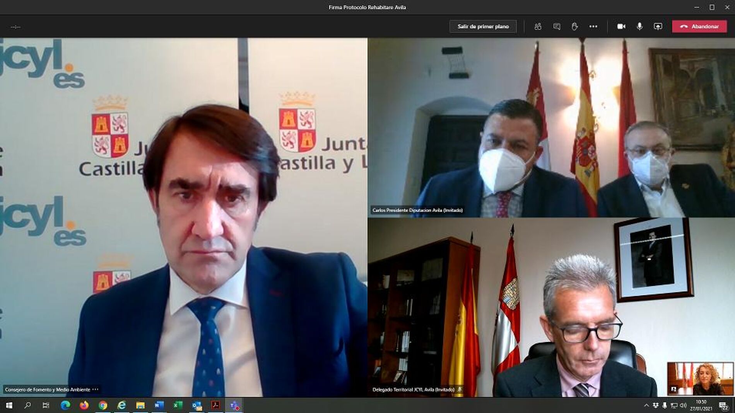The image size is (735, 413).
Task: Leave the meeting with Abandonar
Action: 699,27
